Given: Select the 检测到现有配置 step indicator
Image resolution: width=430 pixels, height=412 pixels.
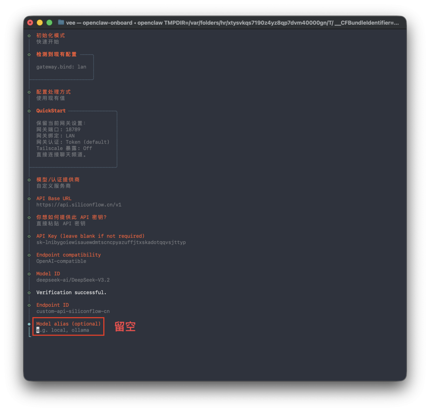Looking at the screenshot, I should pyautogui.click(x=29, y=54).
